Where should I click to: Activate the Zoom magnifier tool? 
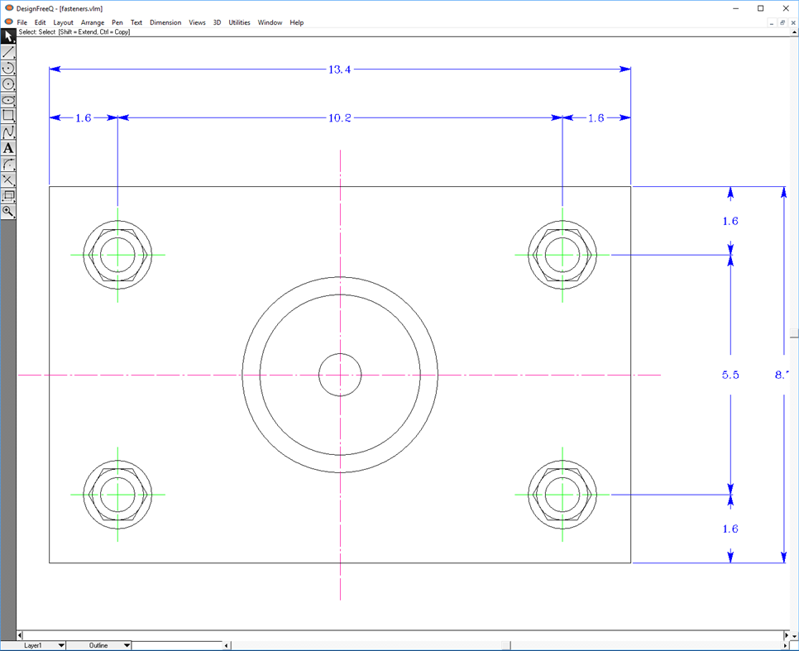(x=9, y=212)
